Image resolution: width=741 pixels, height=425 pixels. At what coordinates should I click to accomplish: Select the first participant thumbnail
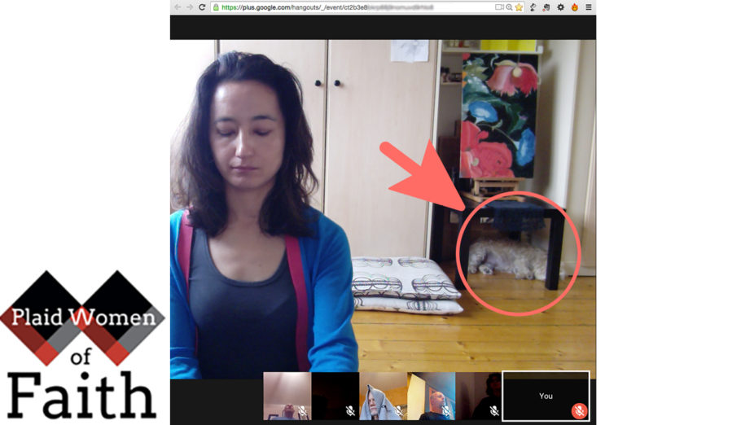pos(287,396)
